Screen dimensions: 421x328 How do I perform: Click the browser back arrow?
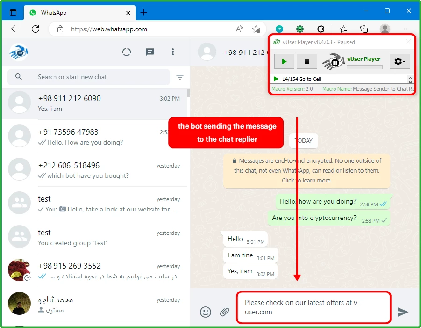(x=15, y=29)
